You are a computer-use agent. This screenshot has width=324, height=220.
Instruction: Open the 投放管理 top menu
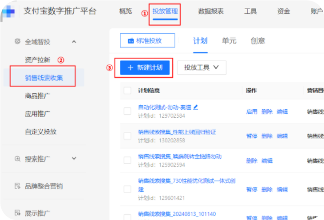pyautogui.click(x=165, y=11)
